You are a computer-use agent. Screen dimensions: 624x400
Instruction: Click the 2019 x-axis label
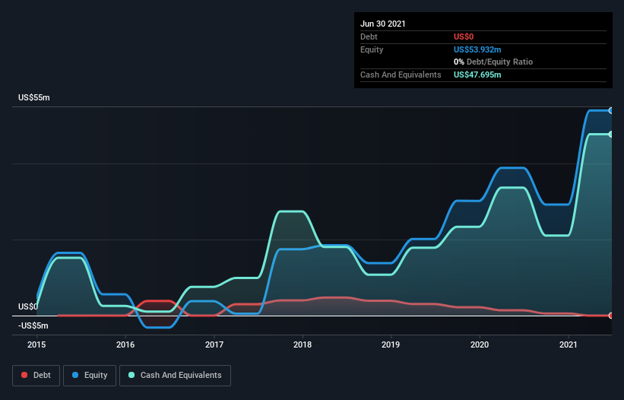pos(391,344)
